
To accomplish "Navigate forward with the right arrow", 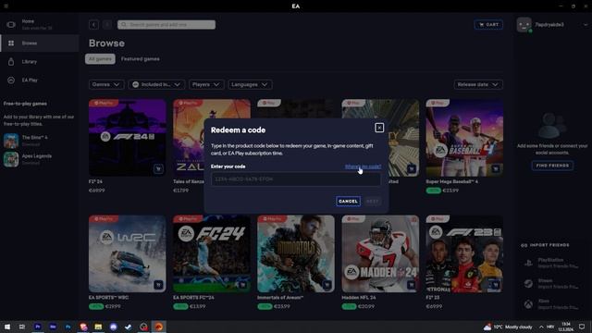I will tap(107, 25).
